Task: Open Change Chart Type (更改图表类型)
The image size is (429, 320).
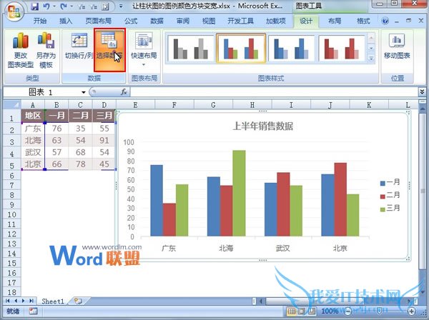Action: tap(21, 51)
